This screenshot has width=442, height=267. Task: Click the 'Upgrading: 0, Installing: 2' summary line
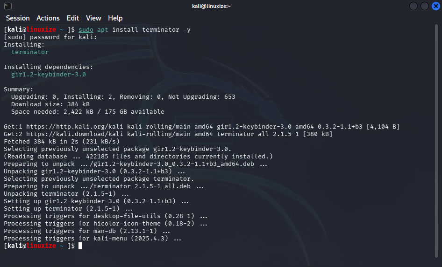[x=123, y=97]
